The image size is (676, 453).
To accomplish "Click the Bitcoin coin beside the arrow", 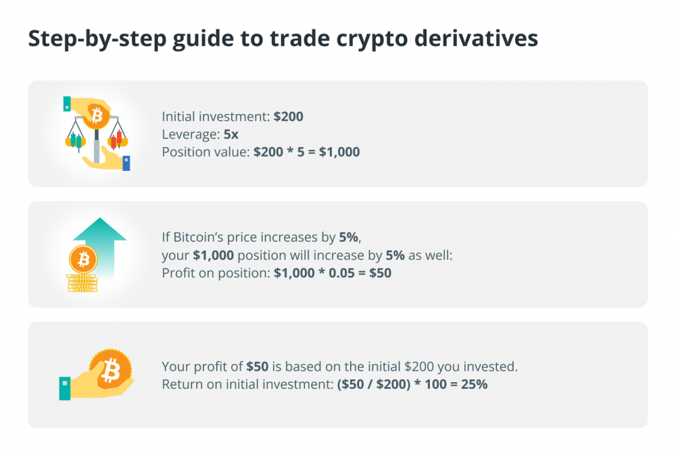I will point(83,260).
